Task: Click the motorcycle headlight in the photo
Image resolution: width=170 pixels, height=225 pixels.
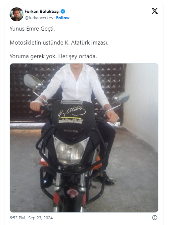Action: tap(71, 150)
